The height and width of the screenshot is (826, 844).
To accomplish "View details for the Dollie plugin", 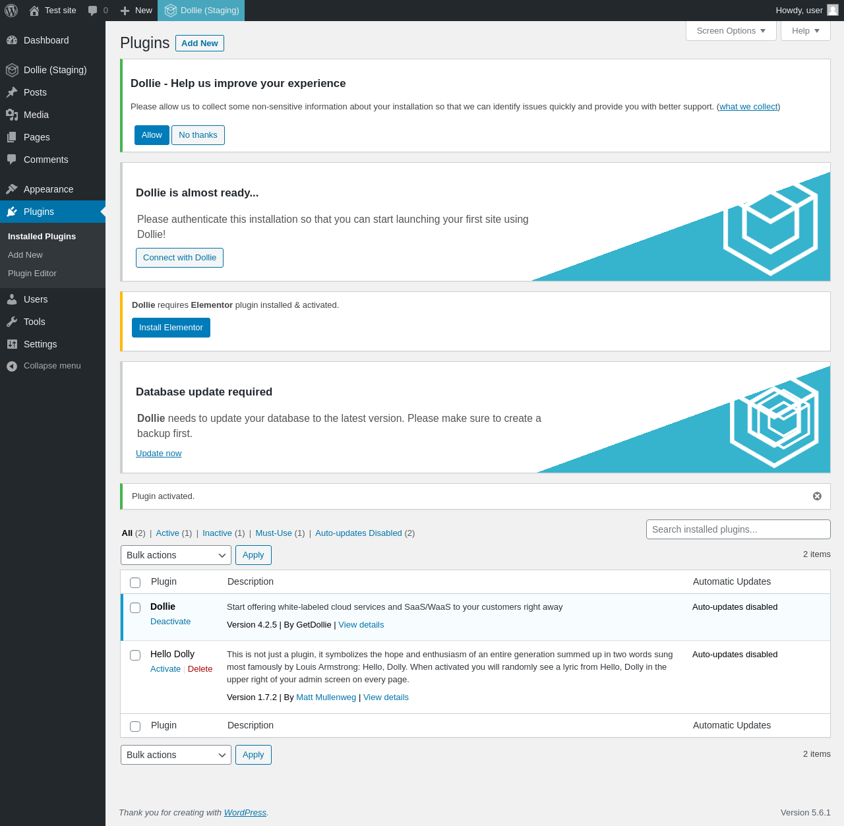I will coord(361,625).
